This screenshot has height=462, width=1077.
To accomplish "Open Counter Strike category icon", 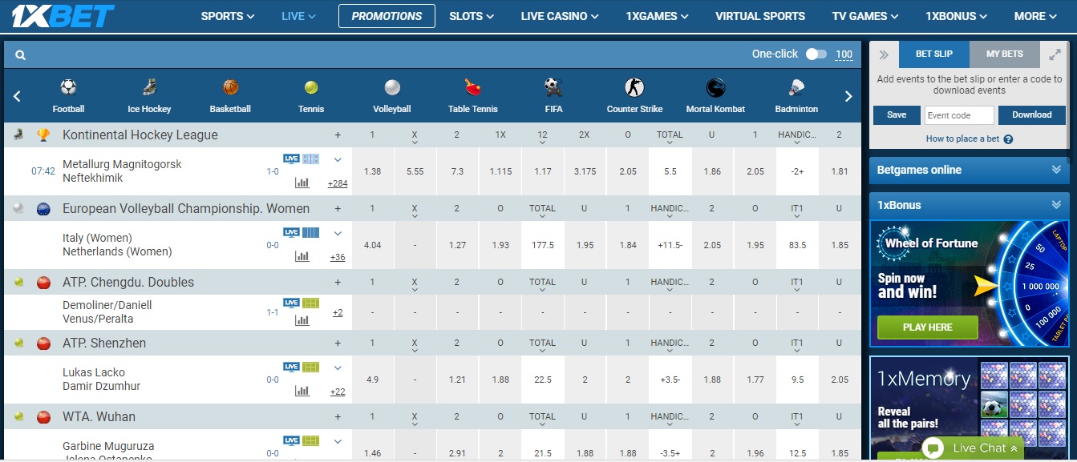I will (x=634, y=87).
